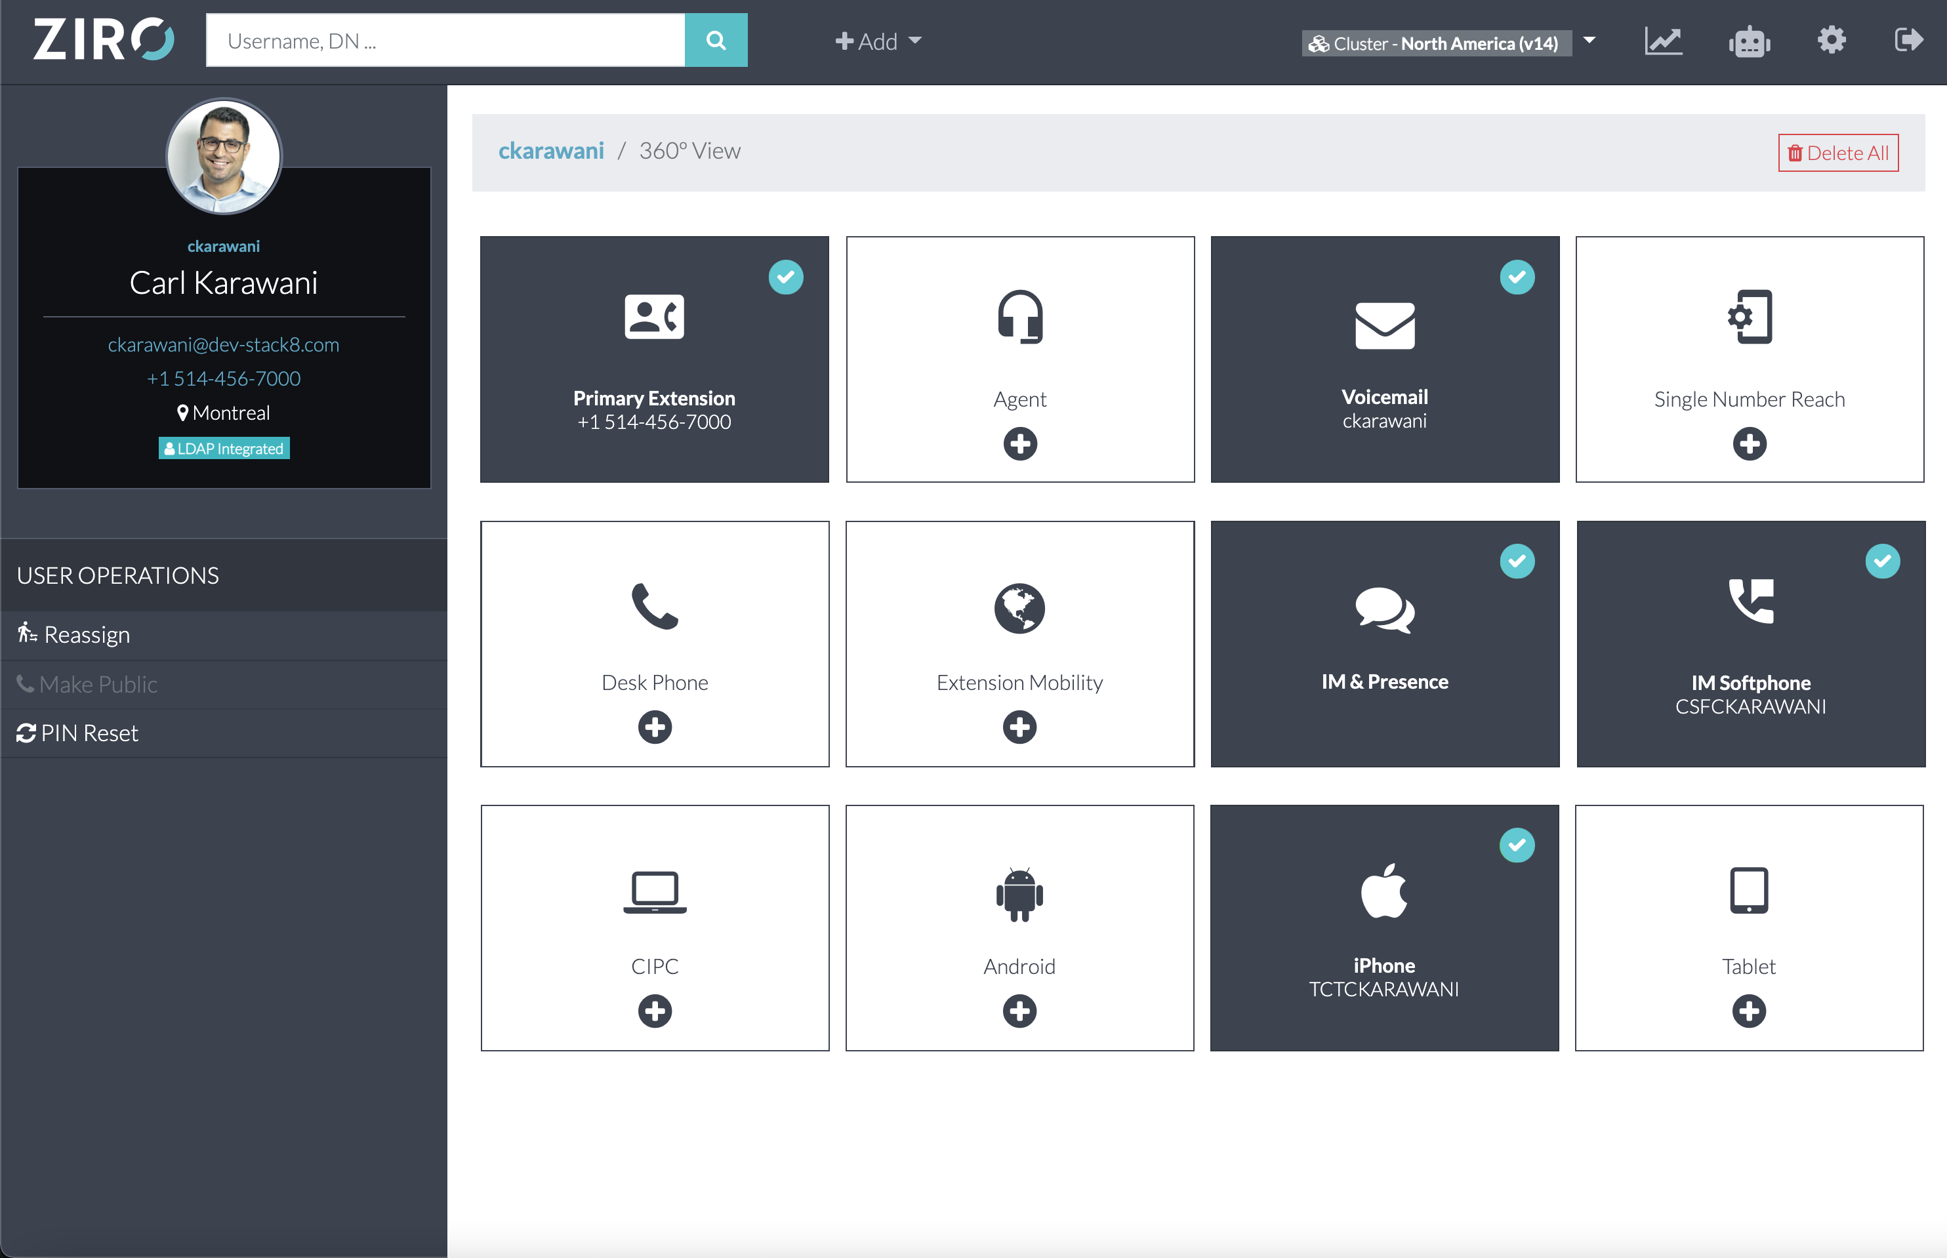Viewport: 1947px width, 1258px height.
Task: Open the analytics chart icon in top bar
Action: 1664,39
